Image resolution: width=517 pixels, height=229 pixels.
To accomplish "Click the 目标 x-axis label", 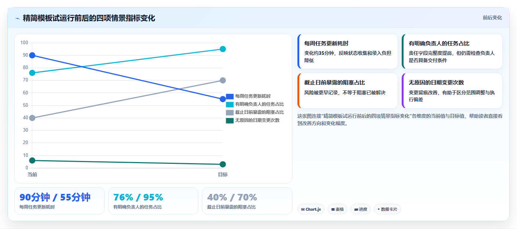I will [x=223, y=174].
